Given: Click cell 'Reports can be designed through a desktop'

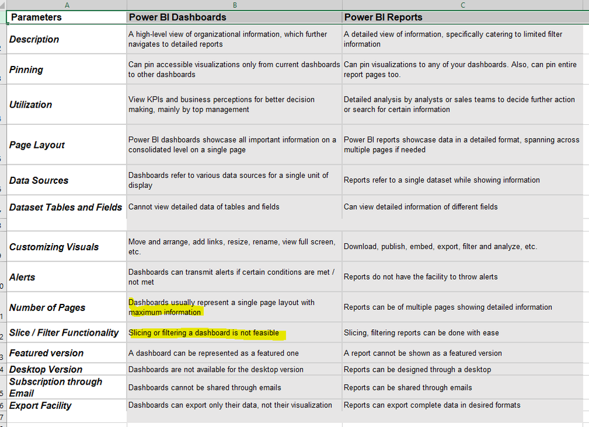Looking at the screenshot, I should point(463,369).
